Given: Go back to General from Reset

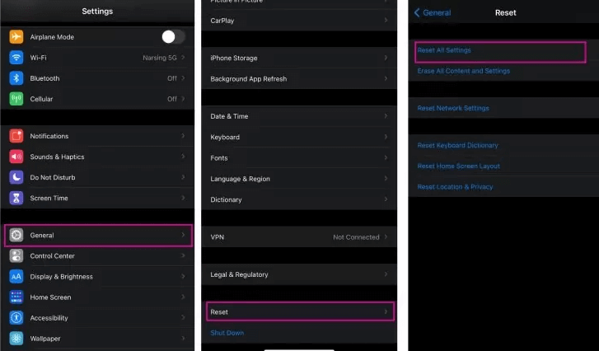Looking at the screenshot, I should pos(433,12).
